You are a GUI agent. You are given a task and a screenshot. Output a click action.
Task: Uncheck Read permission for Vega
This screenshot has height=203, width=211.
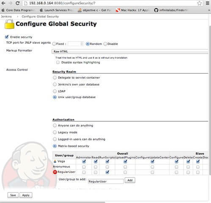point(96,162)
